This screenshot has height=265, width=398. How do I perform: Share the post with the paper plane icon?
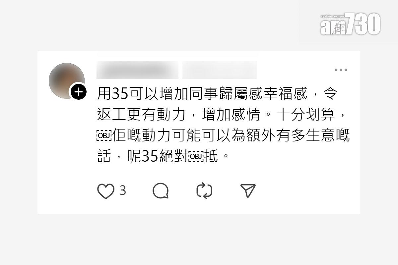[248, 191]
